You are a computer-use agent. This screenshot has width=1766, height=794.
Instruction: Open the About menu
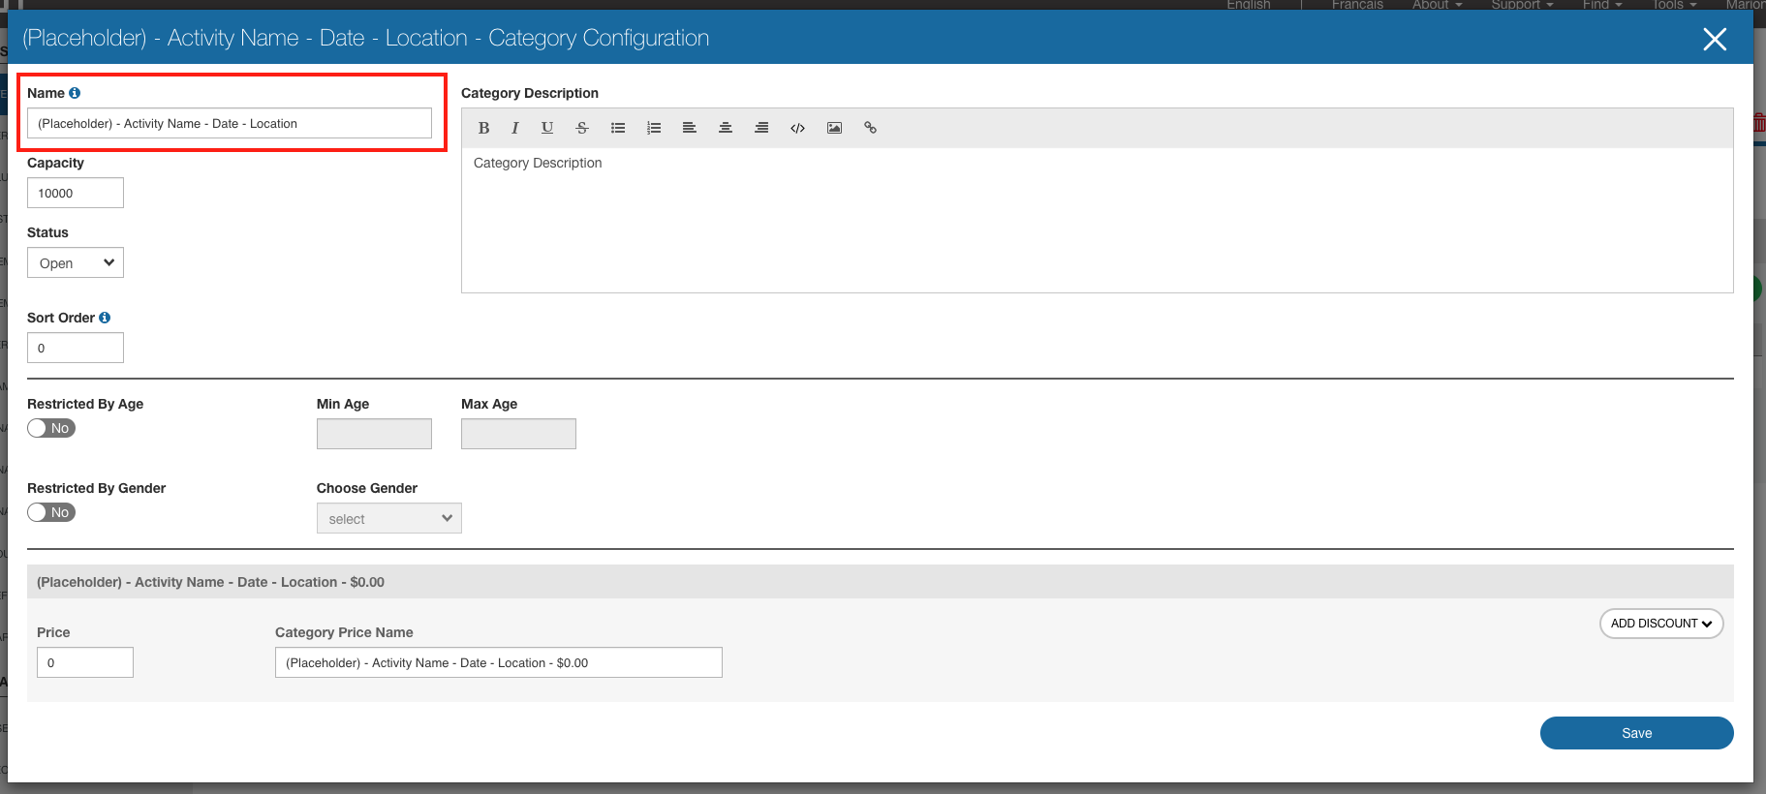point(1437,5)
